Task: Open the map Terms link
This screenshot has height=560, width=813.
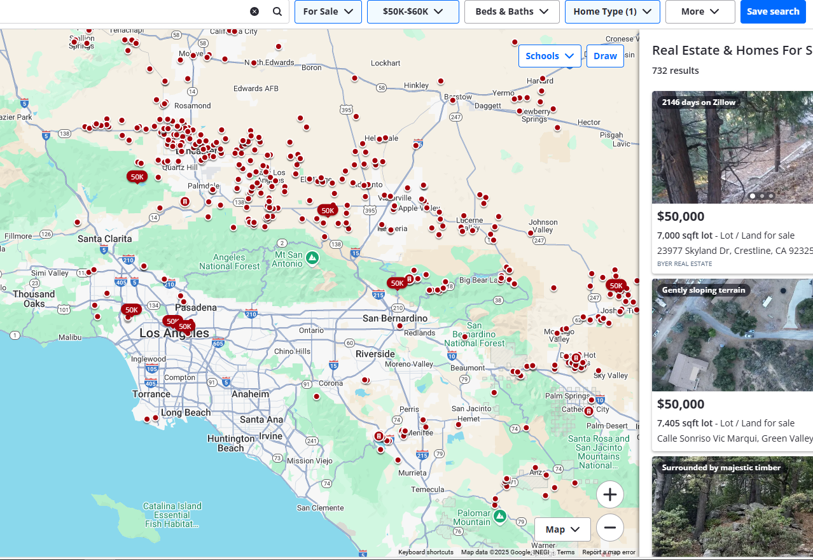Action: tap(566, 552)
